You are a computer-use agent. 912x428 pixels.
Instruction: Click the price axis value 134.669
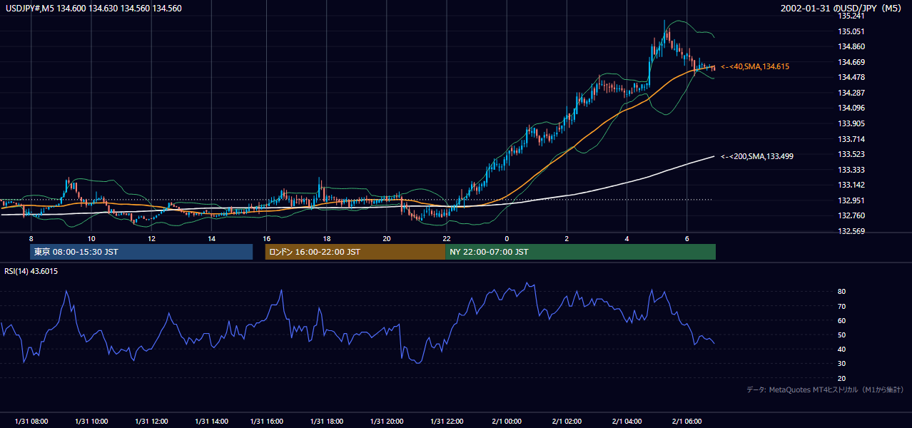pyautogui.click(x=851, y=62)
